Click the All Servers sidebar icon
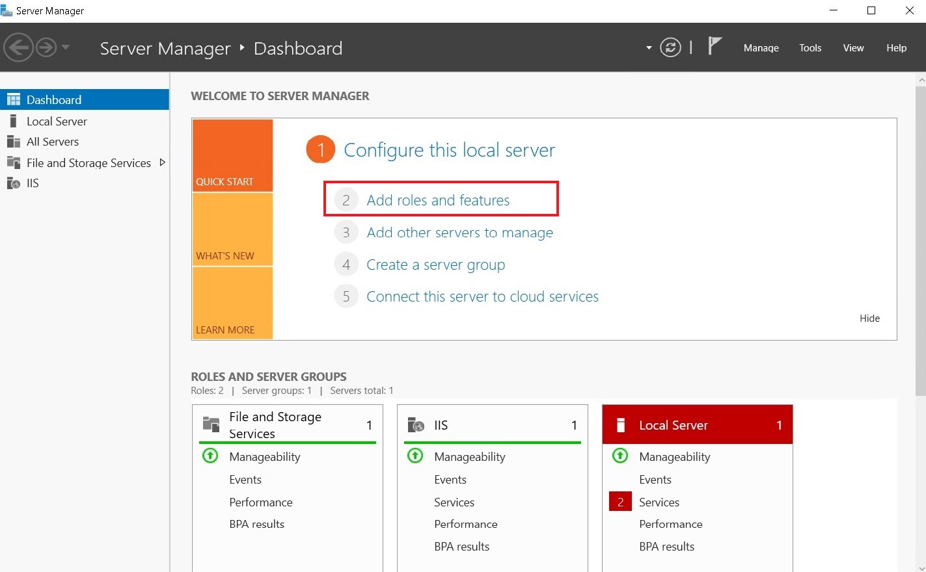926x572 pixels. (x=14, y=141)
